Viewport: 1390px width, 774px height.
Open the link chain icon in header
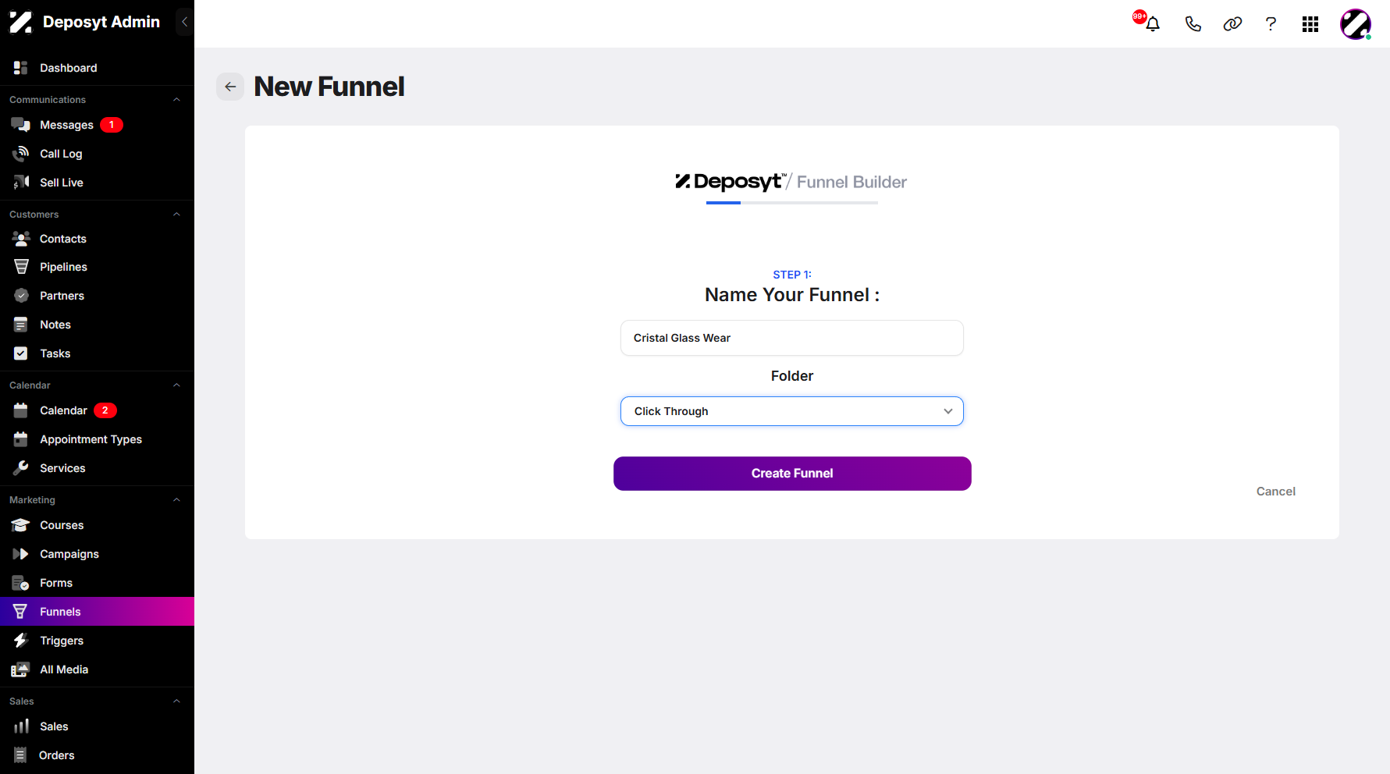1232,23
